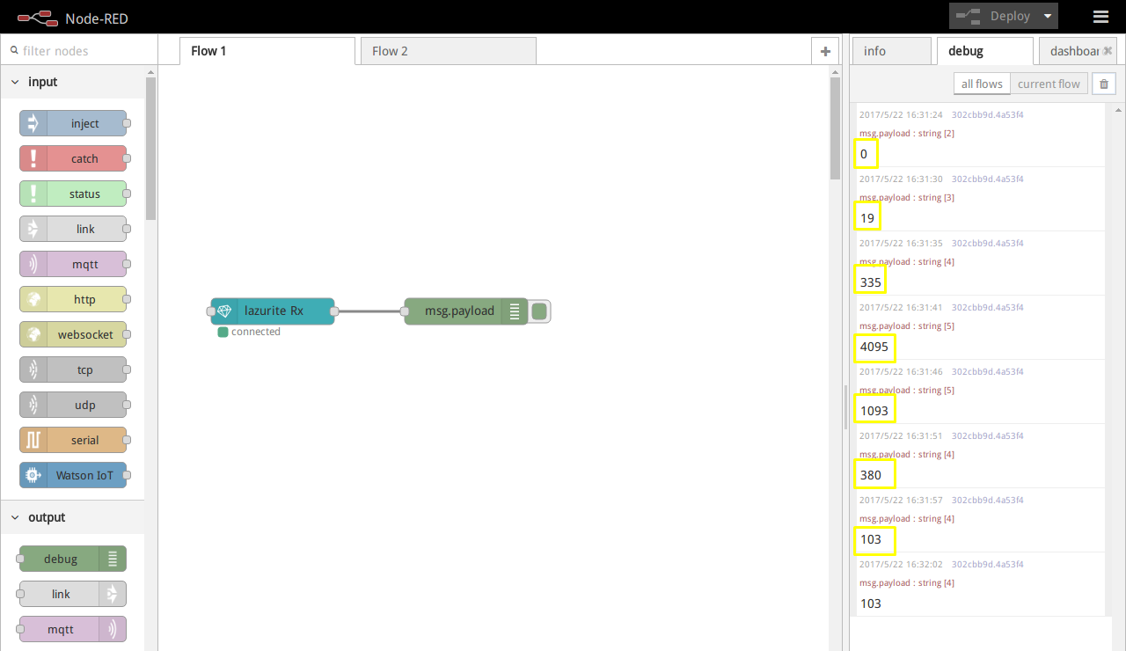
Task: Add a new flow tab with plus
Action: pyautogui.click(x=825, y=51)
